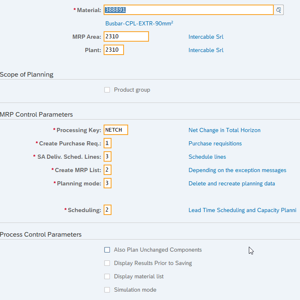
Task: Click the Create Purchase Req. field
Action: click(107, 143)
